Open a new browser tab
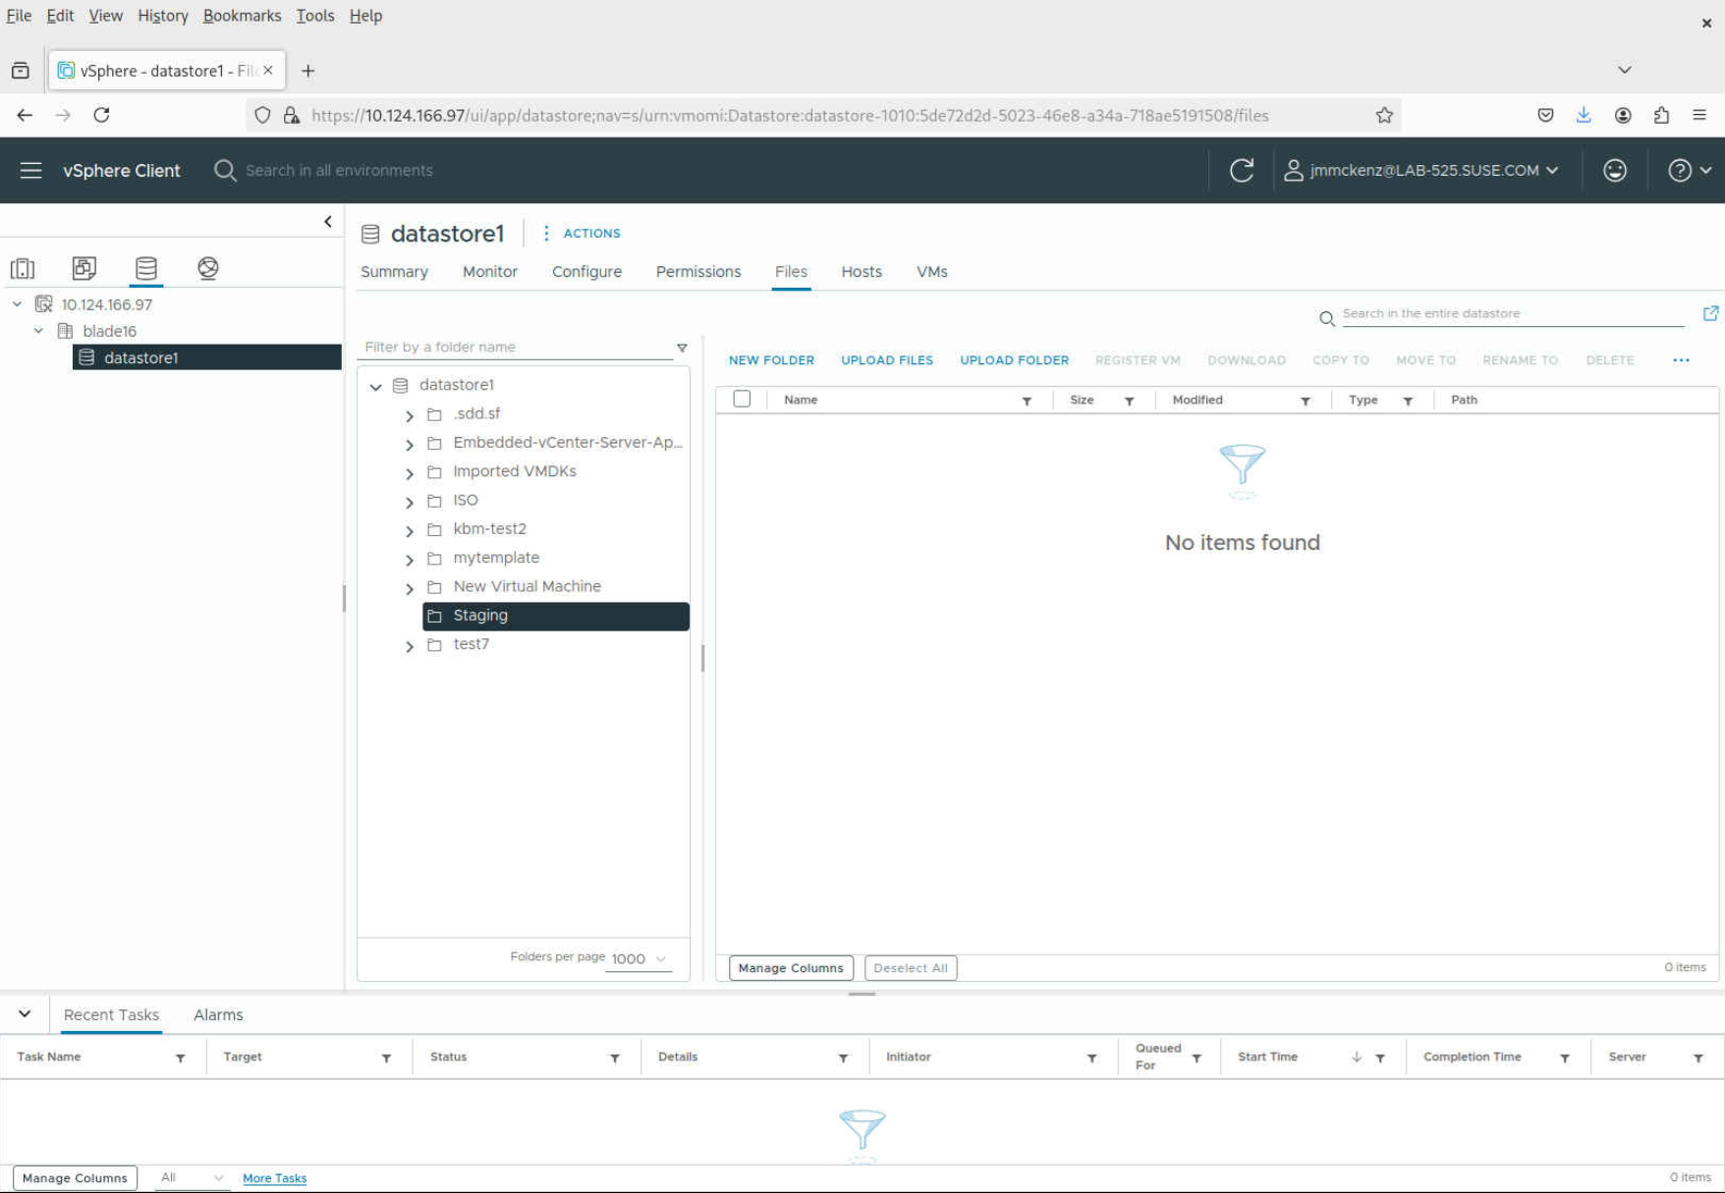The image size is (1725, 1193). [307, 71]
